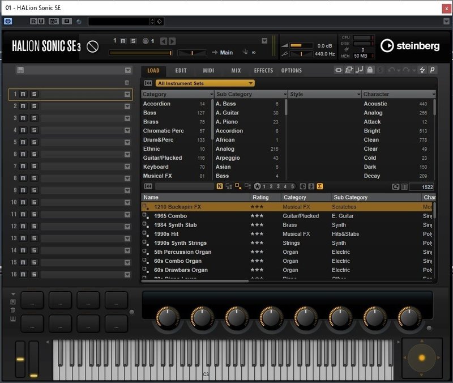This screenshot has height=383, width=453.
Task: Switch to the MIX tab
Action: pyautogui.click(x=236, y=70)
